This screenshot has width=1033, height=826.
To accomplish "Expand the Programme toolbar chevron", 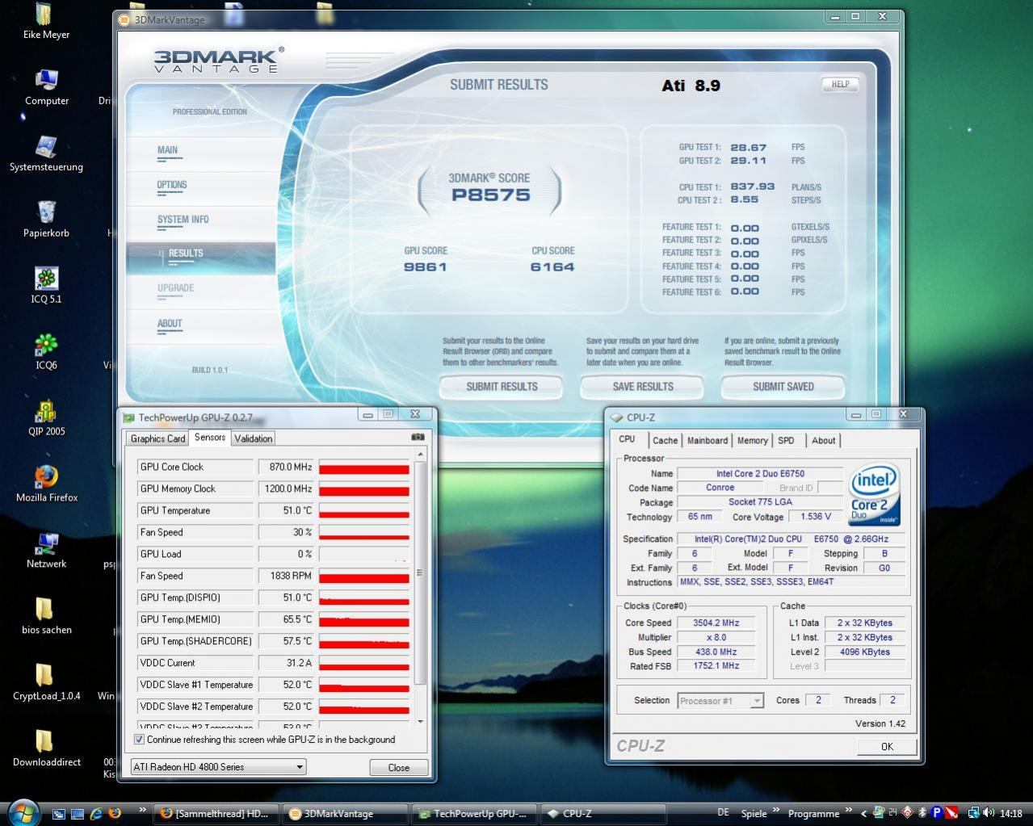I will (x=848, y=810).
